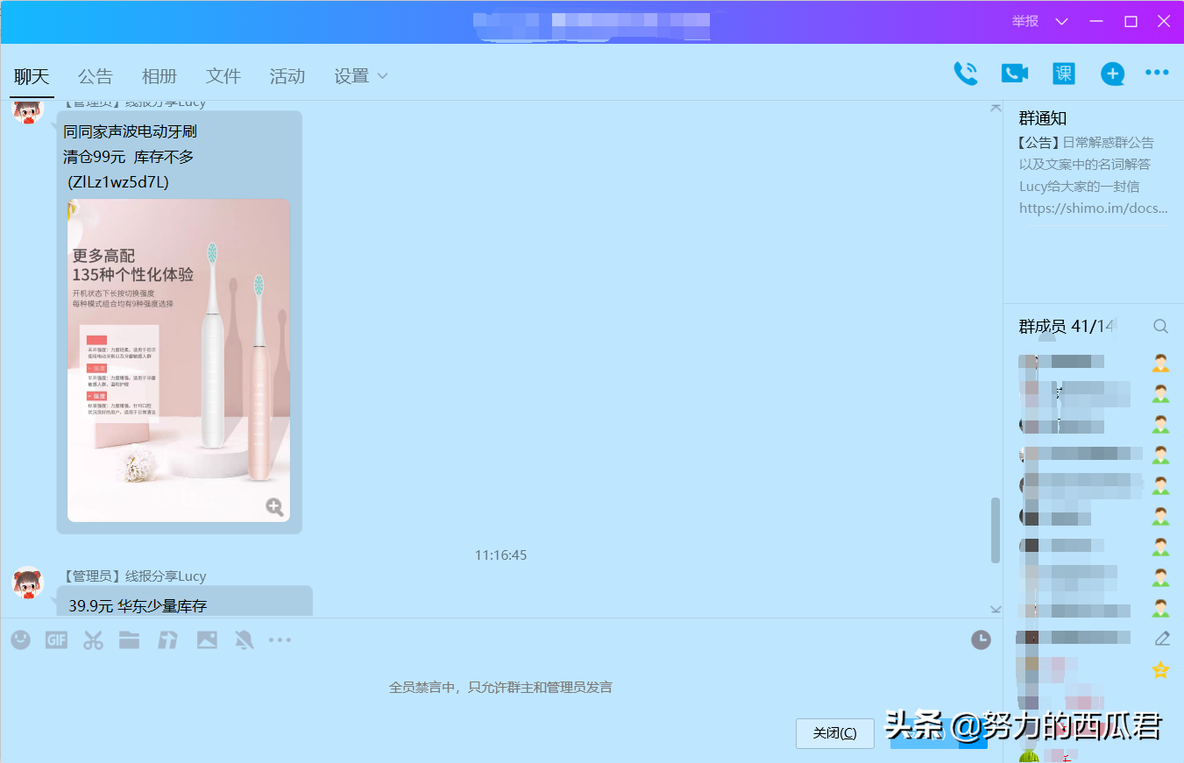Search group members with the magnifier icon
Viewport: 1184px width, 763px height.
[x=1160, y=326]
